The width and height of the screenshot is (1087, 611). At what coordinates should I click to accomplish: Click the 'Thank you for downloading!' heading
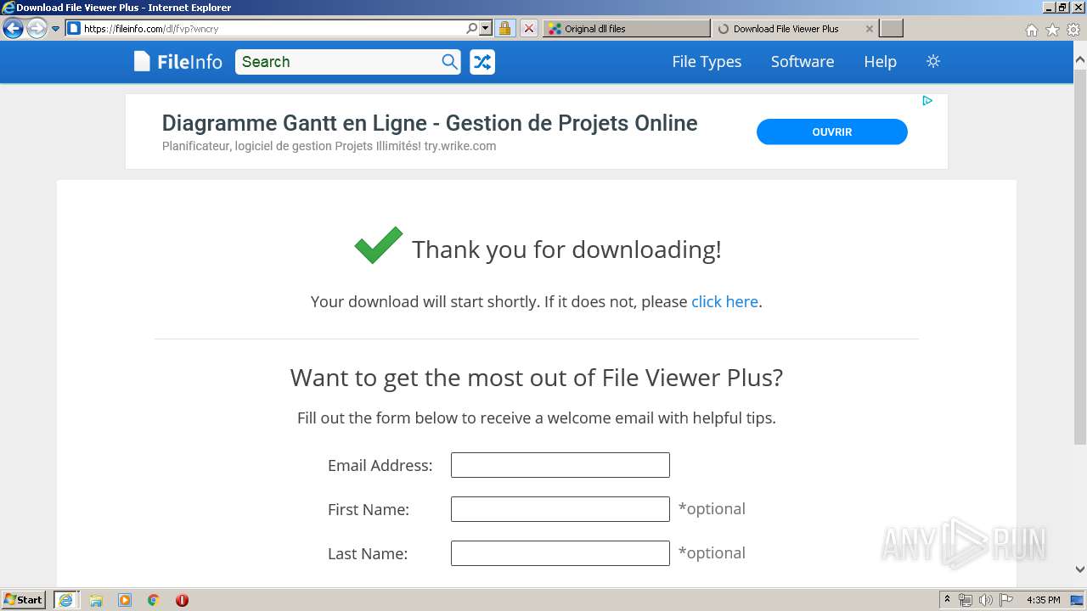(566, 249)
